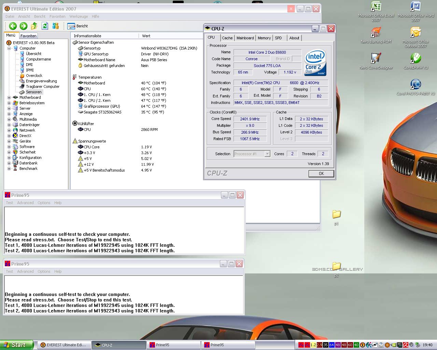Image resolution: width=437 pixels, height=350 pixels.
Task: Click the Refresh icon in EVEREST toolbar
Action: 45,26
